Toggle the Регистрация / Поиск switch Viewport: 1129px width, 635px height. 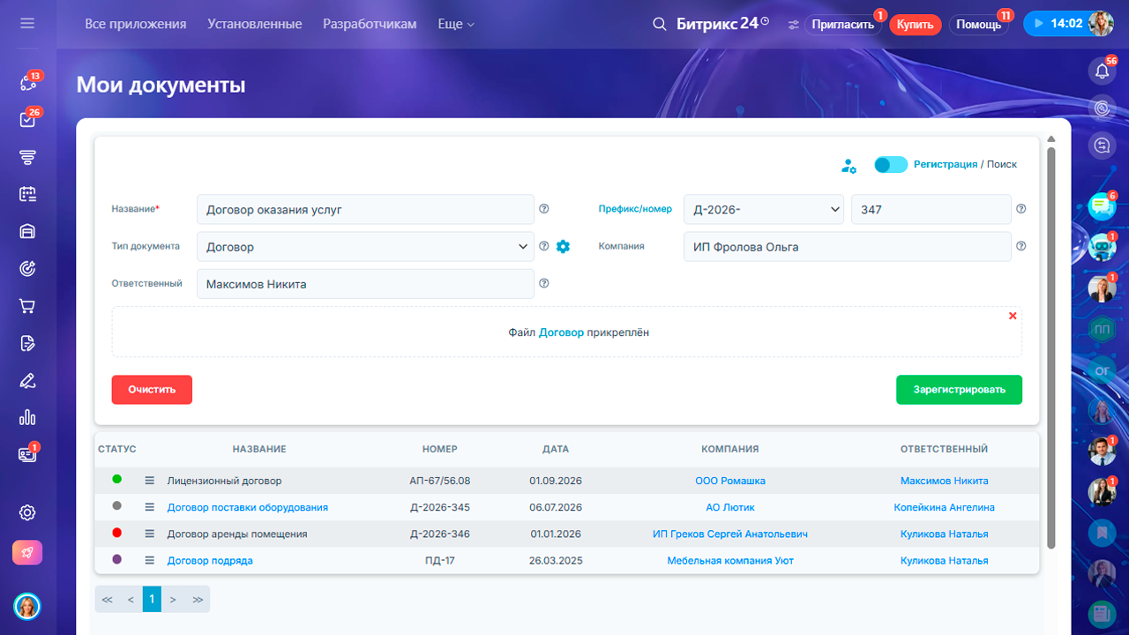pyautogui.click(x=891, y=165)
